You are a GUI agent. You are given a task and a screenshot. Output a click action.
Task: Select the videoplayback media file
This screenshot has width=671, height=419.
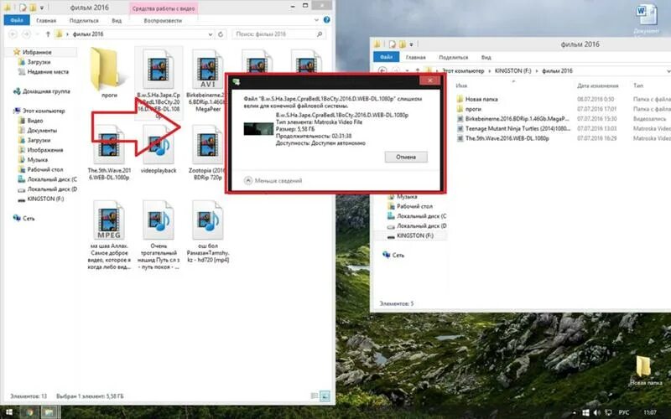(x=159, y=145)
